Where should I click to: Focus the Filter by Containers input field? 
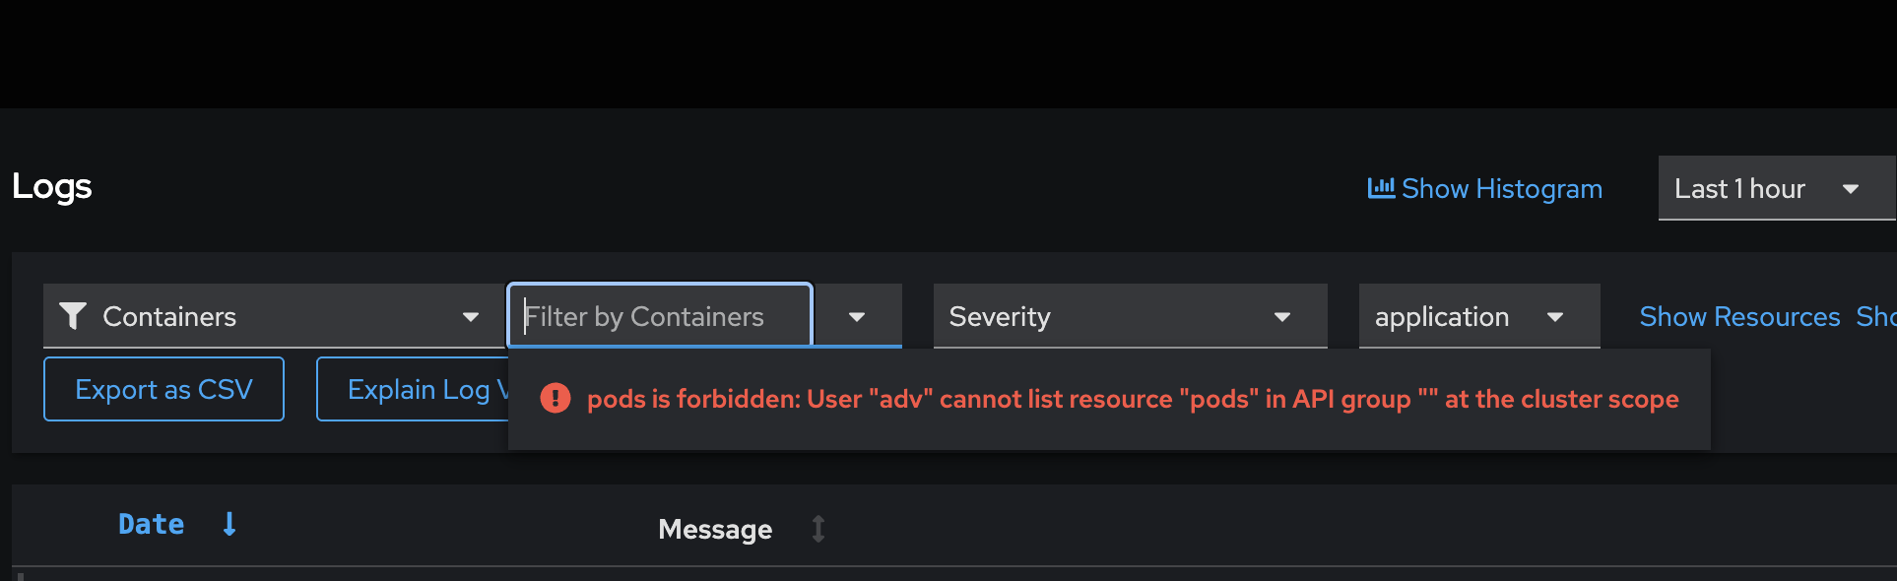click(660, 316)
